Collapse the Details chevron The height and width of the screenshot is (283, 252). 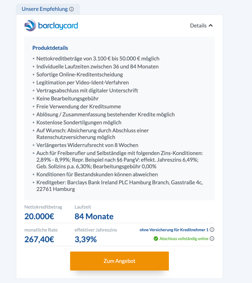tap(210, 26)
